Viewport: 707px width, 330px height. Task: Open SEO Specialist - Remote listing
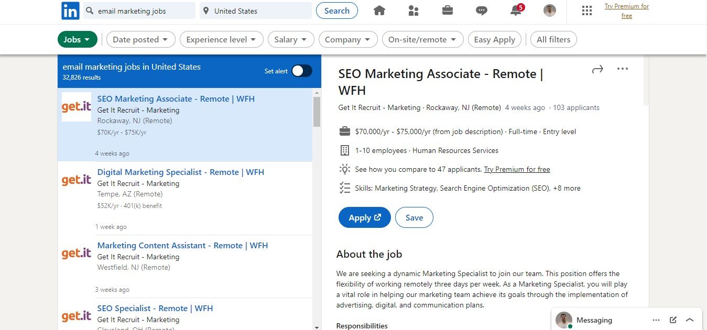pyautogui.click(x=155, y=308)
